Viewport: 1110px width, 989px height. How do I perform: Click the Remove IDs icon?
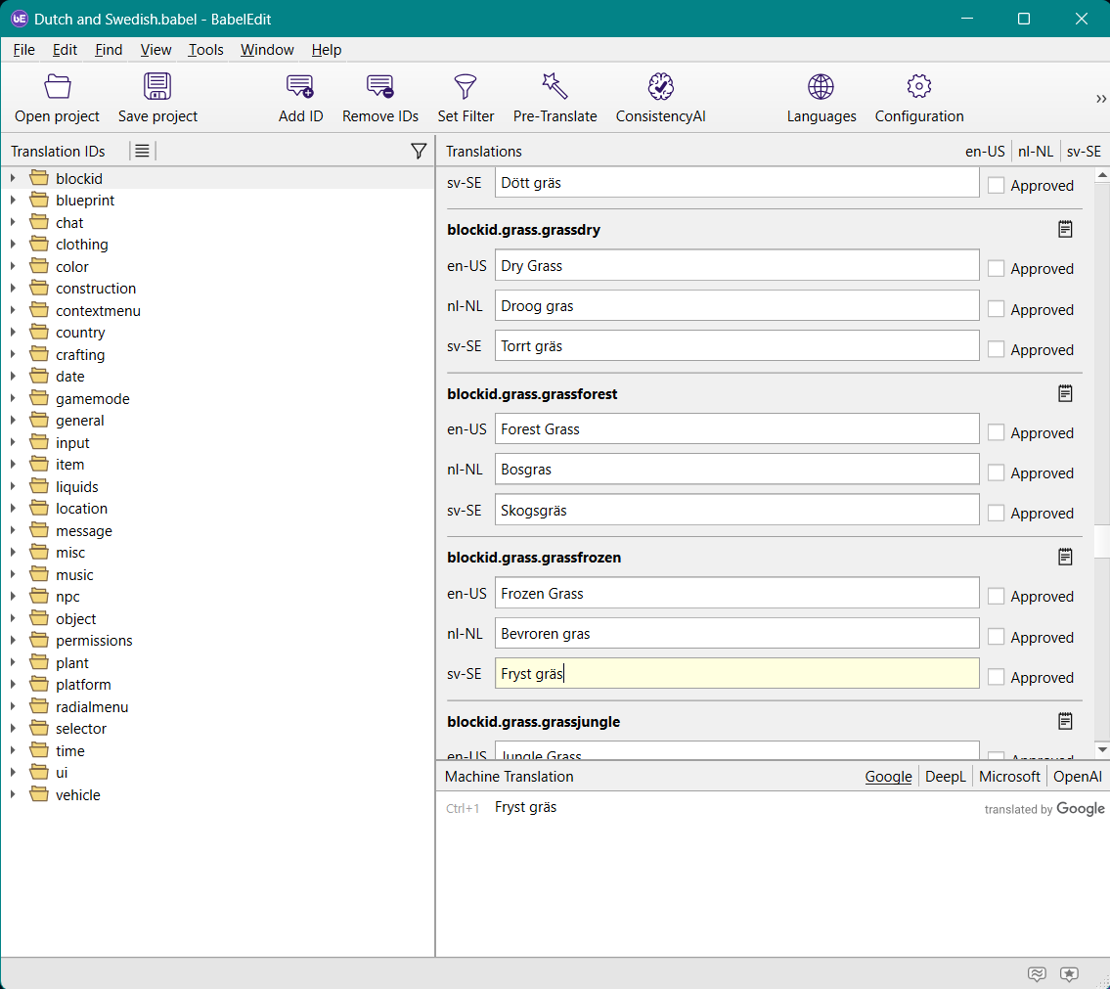pos(380,87)
